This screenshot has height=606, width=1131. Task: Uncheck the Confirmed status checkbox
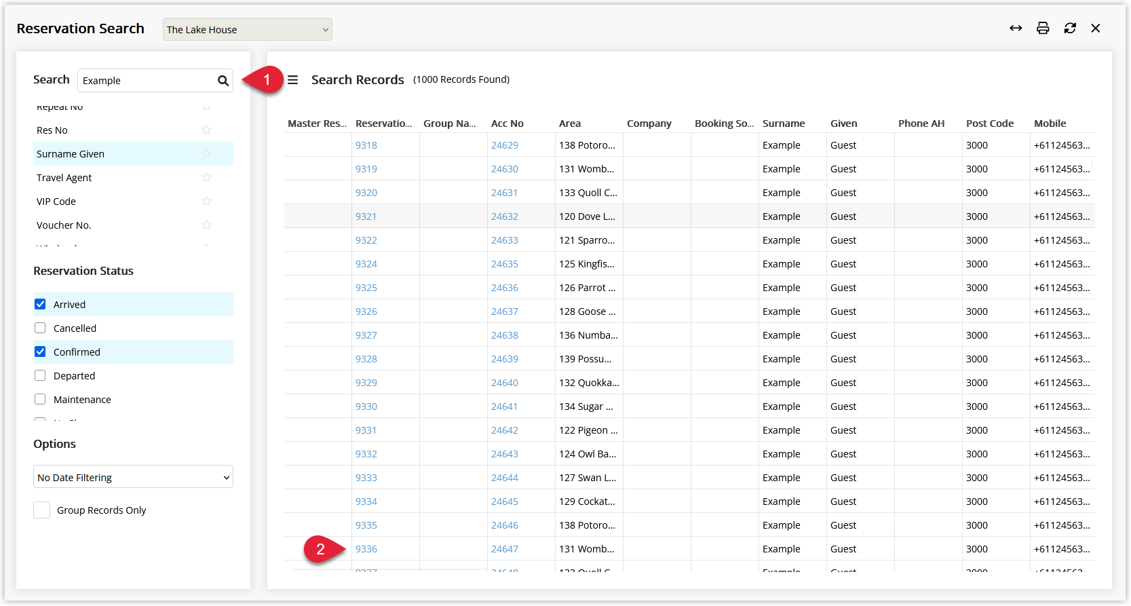(40, 352)
